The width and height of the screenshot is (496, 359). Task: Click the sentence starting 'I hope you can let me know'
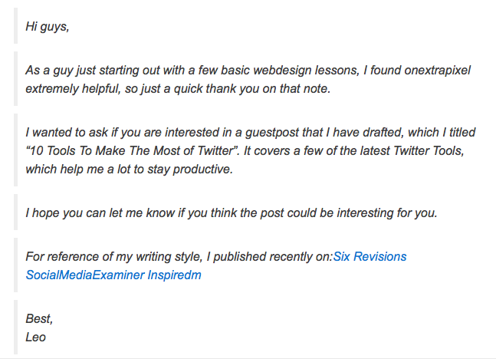point(232,212)
